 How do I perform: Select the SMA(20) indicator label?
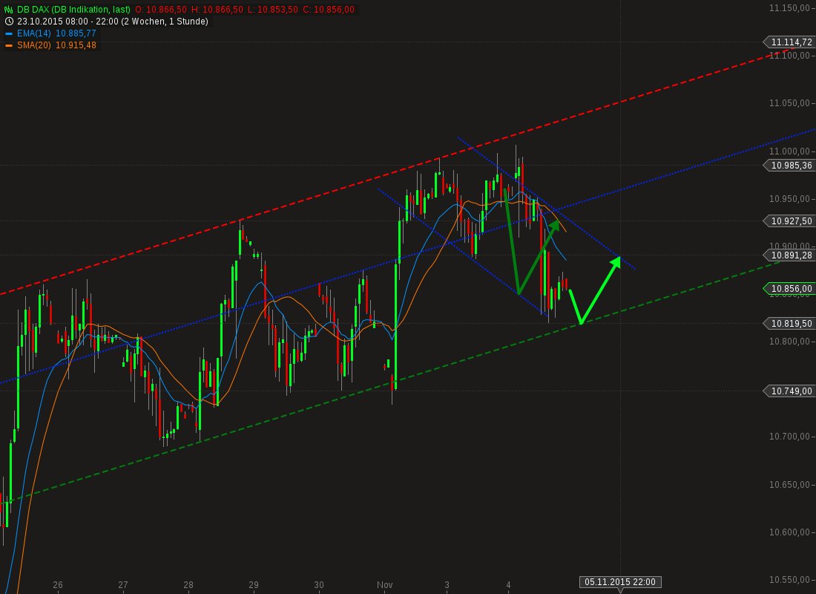pos(34,45)
